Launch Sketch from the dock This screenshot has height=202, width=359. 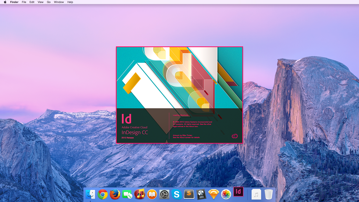tap(214, 195)
